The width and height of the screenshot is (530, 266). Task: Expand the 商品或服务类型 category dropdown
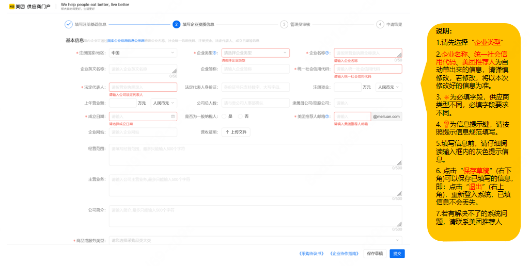click(x=256, y=240)
